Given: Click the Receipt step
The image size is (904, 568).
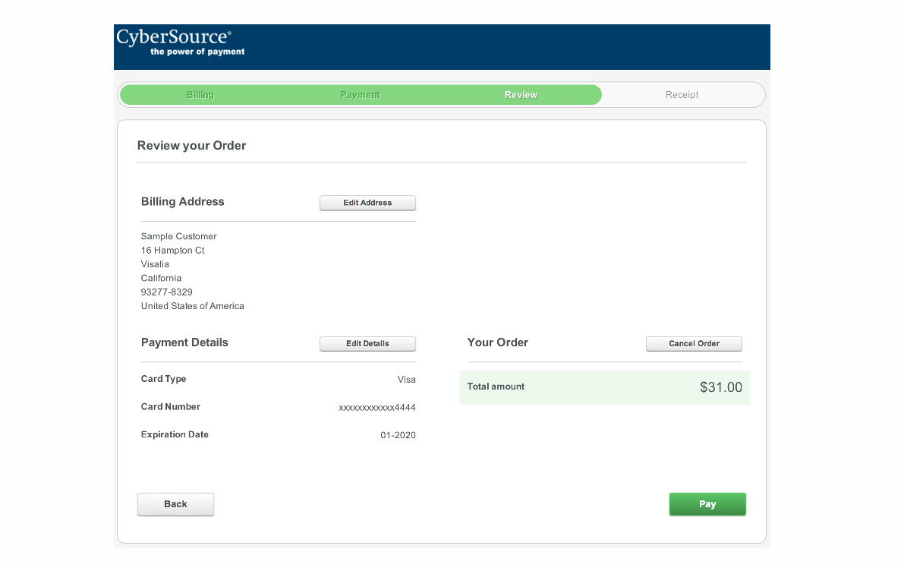Looking at the screenshot, I should click(x=682, y=95).
